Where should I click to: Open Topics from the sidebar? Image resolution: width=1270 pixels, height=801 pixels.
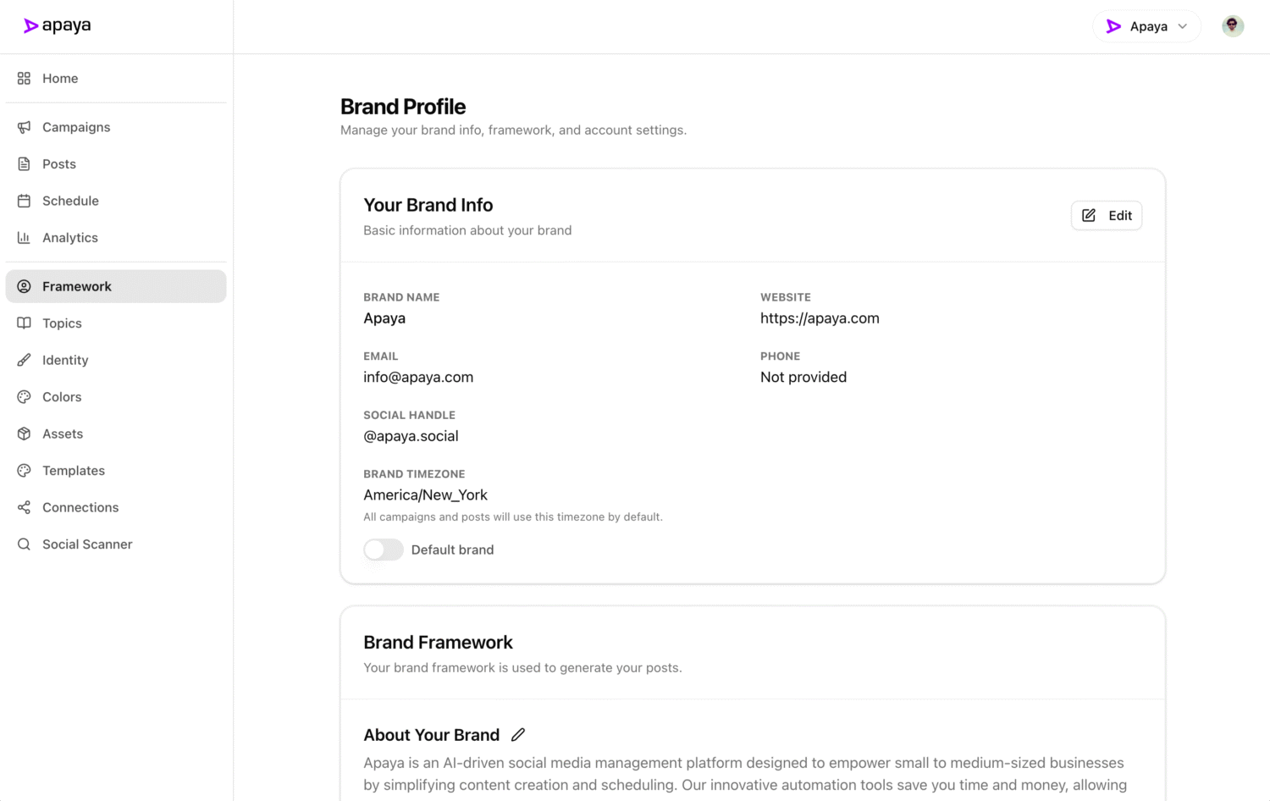click(62, 323)
